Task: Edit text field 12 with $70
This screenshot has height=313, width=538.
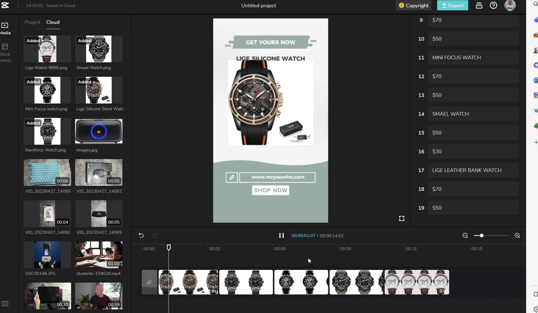Action: (473, 77)
